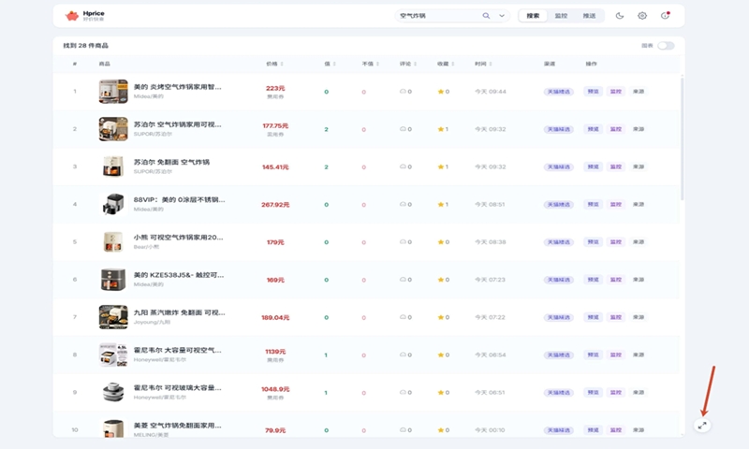Screen dimensions: 749x449
Task: Click the star icon in row 1
Action: coord(440,92)
